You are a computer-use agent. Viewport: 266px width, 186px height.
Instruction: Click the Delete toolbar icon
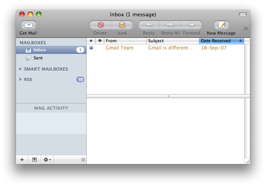coord(101,25)
